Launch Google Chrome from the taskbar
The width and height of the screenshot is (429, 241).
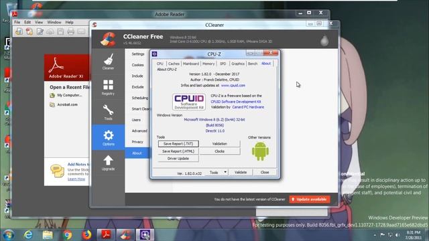67,235
